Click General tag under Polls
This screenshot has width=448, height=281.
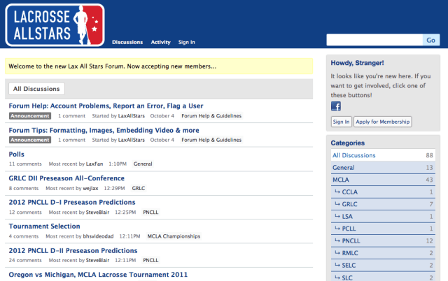[x=143, y=164]
